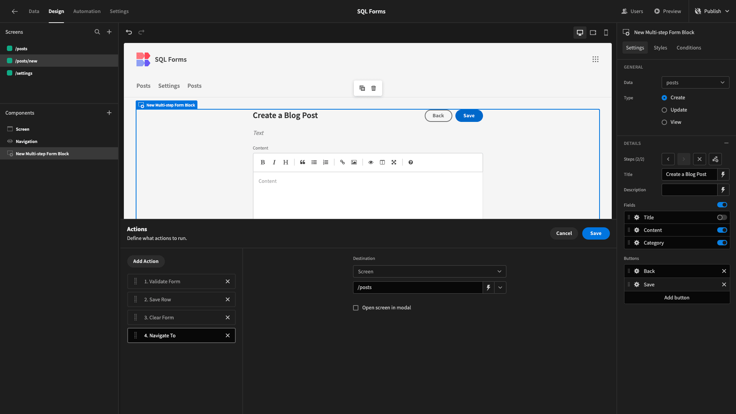
Task: Click Add button in Buttons list
Action: (677, 298)
